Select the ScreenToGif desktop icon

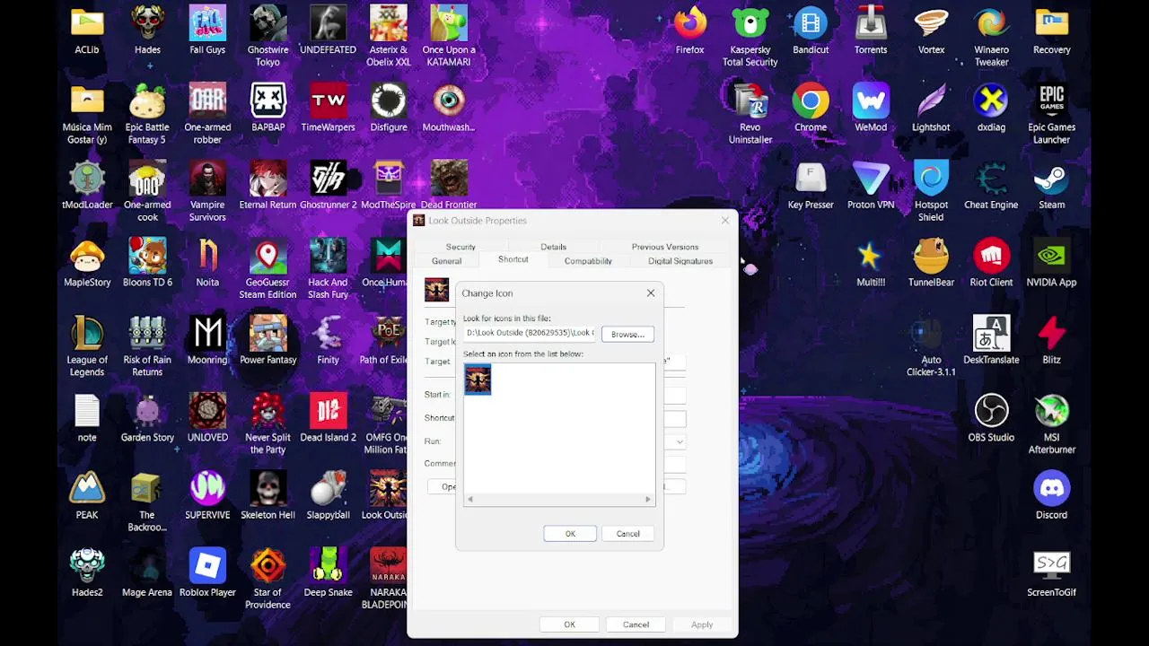click(1051, 573)
